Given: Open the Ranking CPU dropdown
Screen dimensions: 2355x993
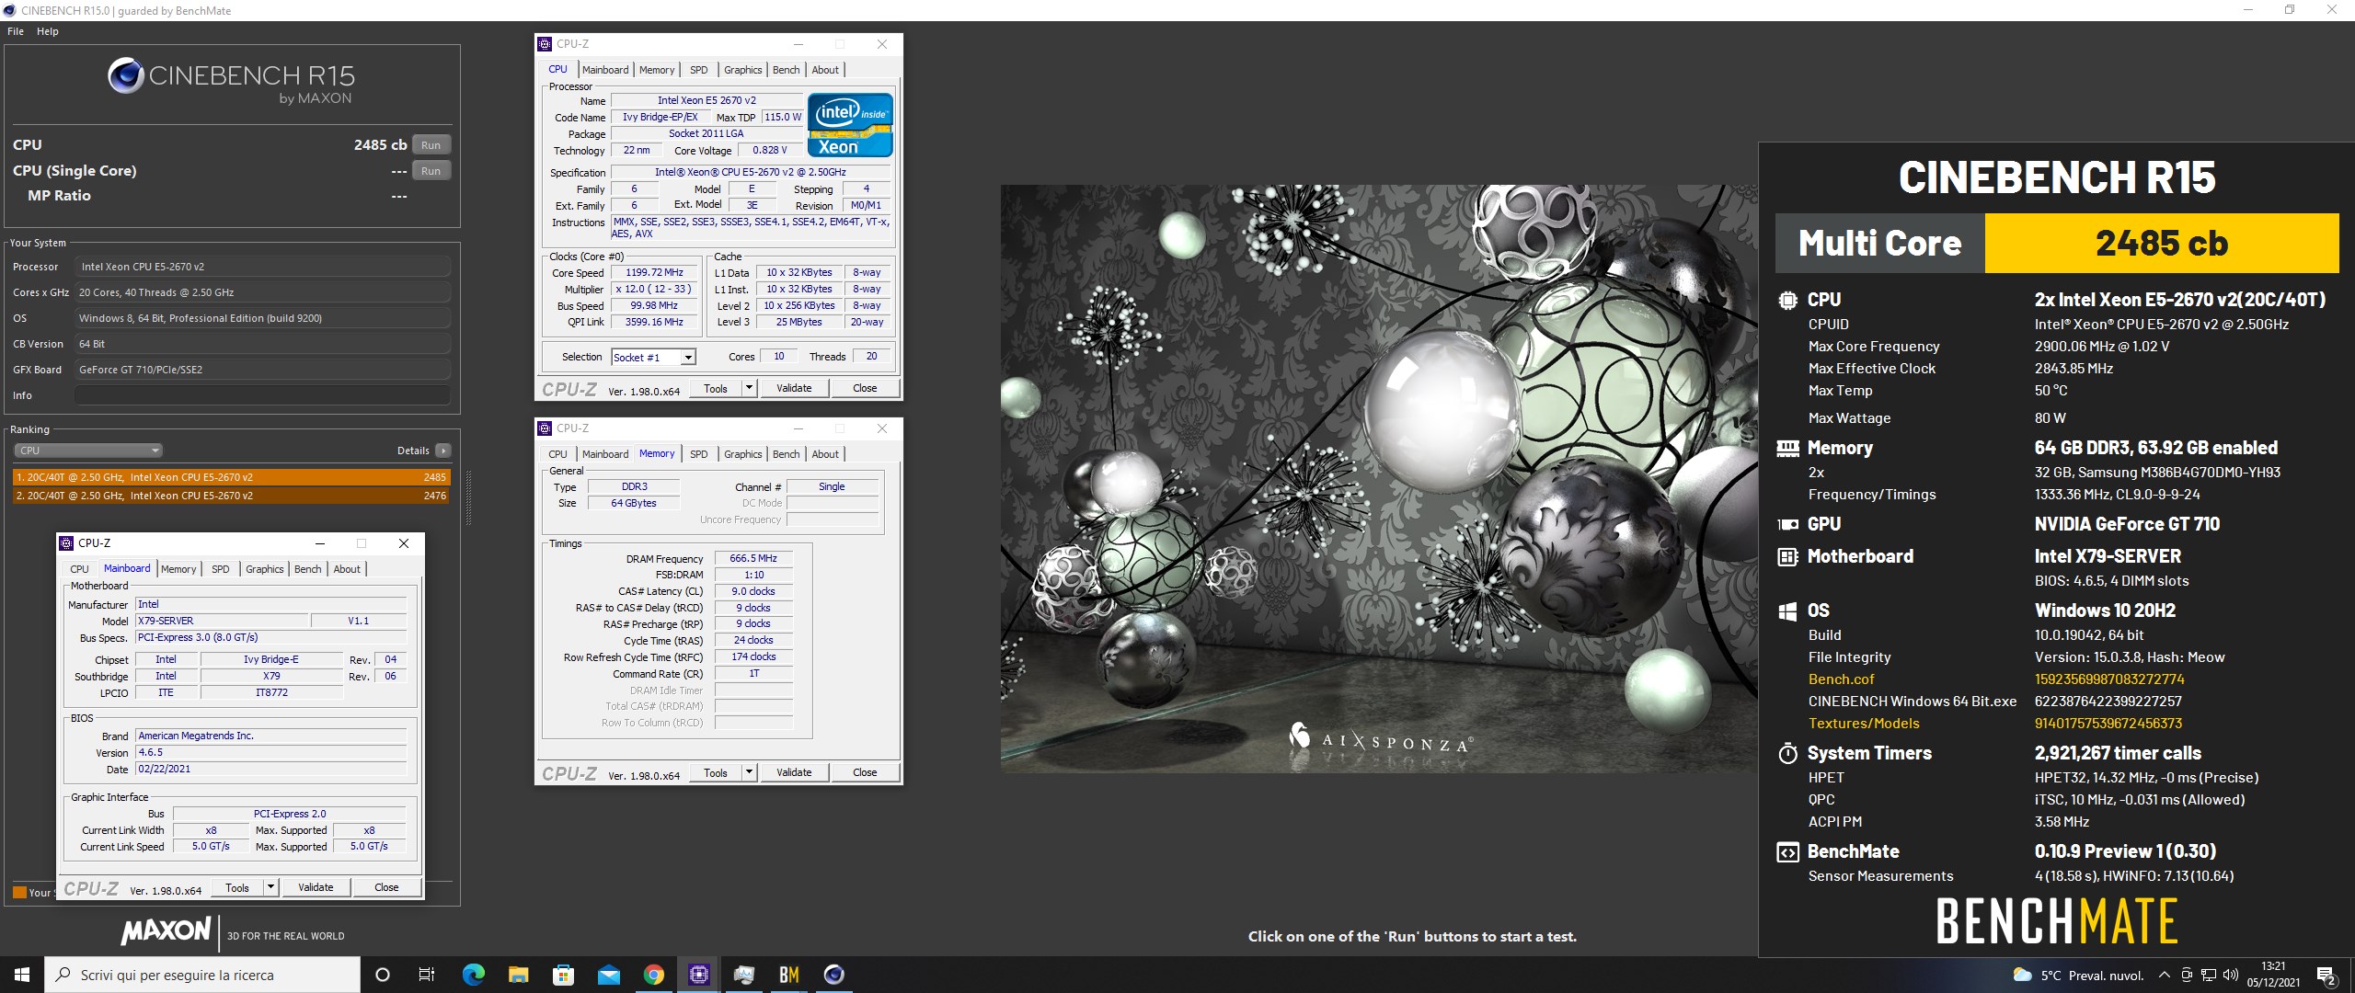Looking at the screenshot, I should [x=88, y=451].
